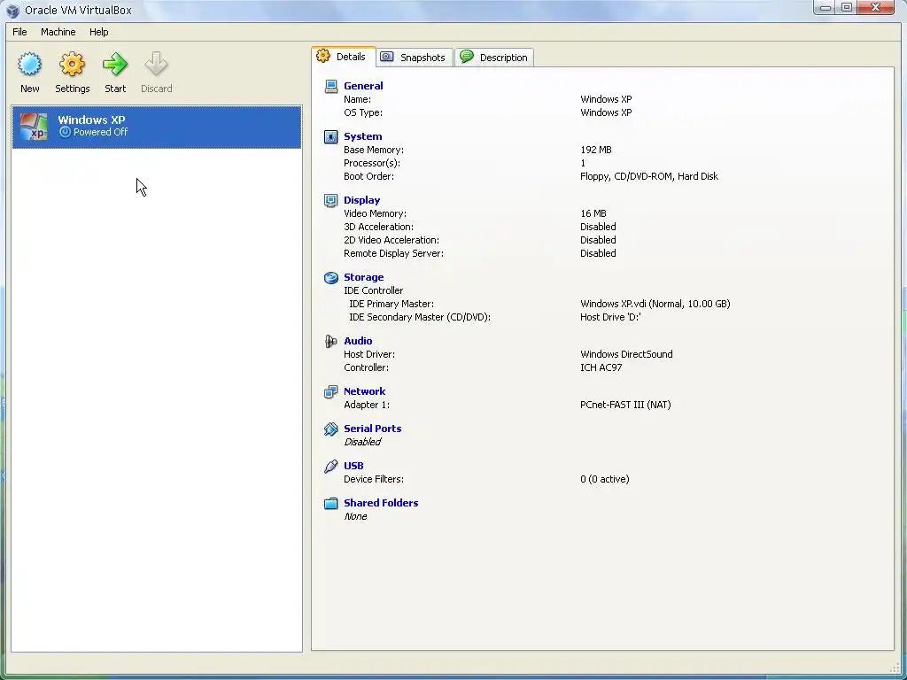Click the 3D Acceleration label
Image resolution: width=907 pixels, height=680 pixels.
pos(378,227)
